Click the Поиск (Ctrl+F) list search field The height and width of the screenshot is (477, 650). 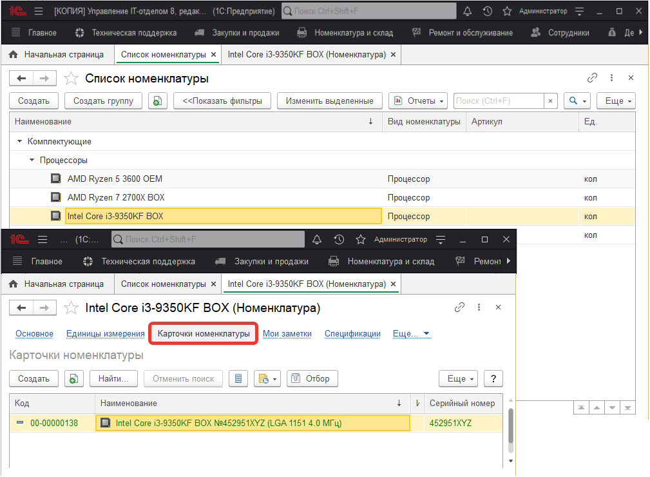[499, 101]
